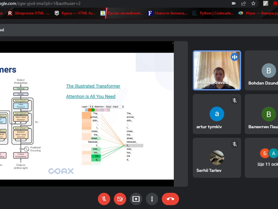Click the 'Attention Is All You Need' link
This screenshot has width=278, height=209.
pyautogui.click(x=91, y=97)
